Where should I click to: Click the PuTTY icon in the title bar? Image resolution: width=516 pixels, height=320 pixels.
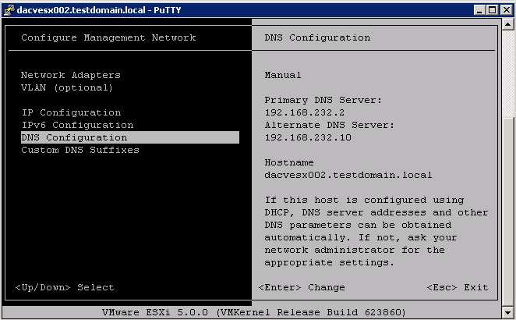9,10
